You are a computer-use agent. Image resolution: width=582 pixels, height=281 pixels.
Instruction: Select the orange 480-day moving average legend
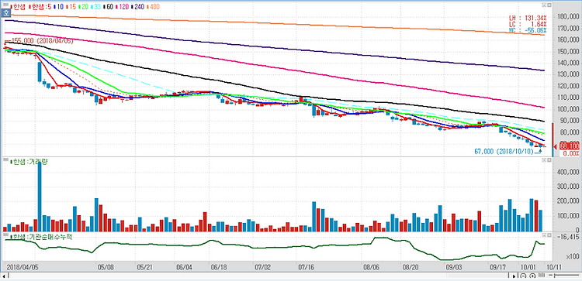153,7
